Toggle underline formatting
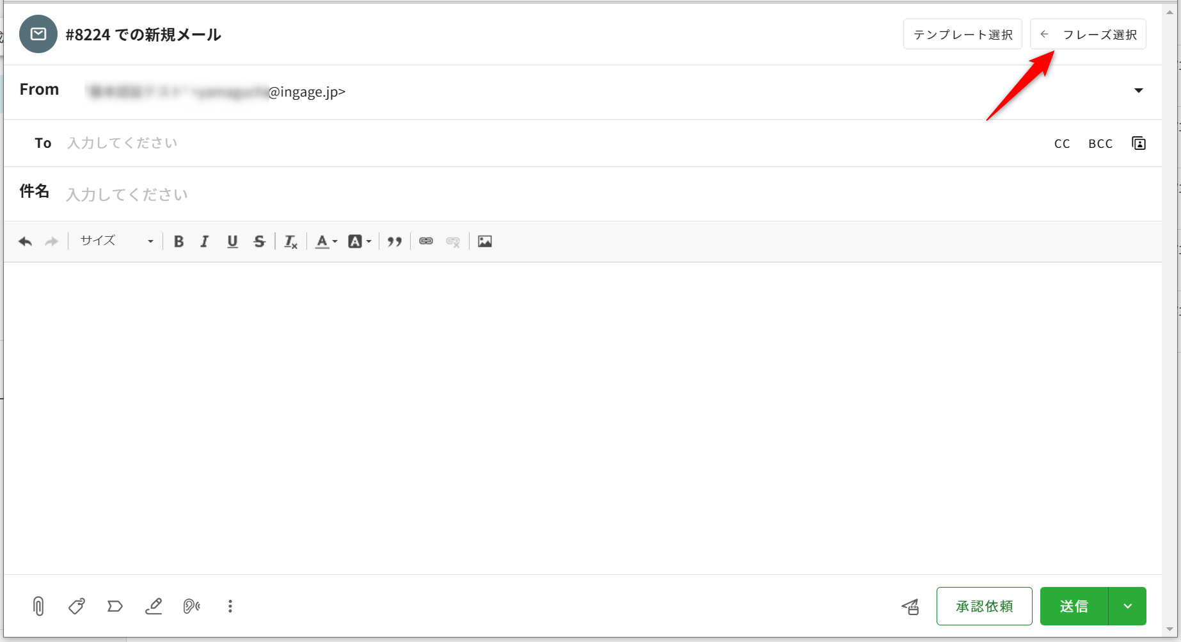Screen dimensions: 1181x642 tap(232, 241)
